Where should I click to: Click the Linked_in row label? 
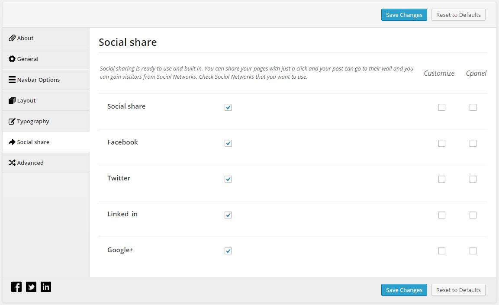point(122,214)
